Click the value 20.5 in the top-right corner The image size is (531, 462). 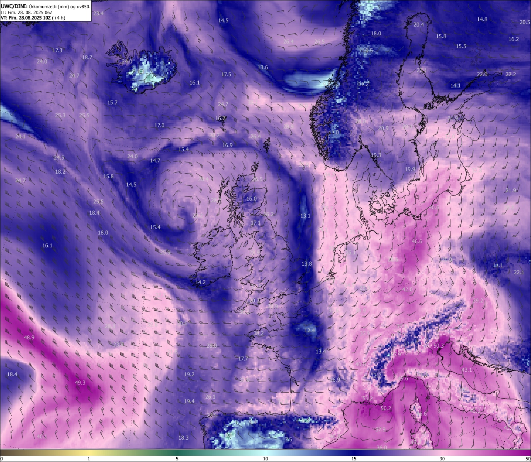point(525,22)
